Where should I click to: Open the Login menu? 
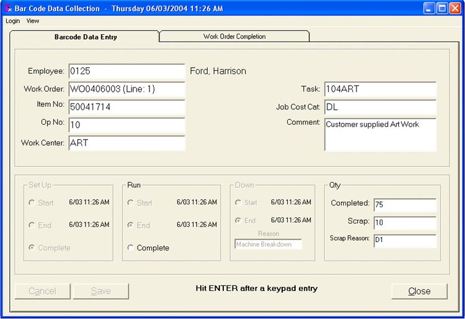[12, 21]
